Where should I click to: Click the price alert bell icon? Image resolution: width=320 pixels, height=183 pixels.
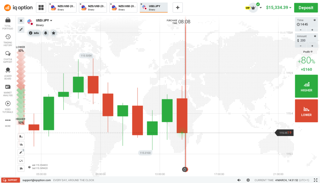tap(46, 33)
